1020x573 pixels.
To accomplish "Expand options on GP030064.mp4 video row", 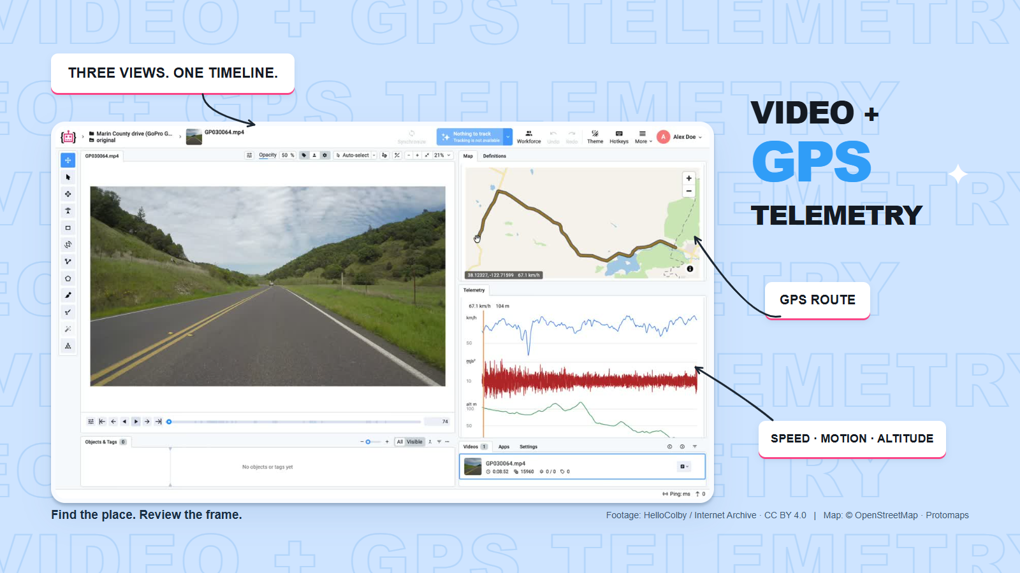I will click(x=684, y=467).
